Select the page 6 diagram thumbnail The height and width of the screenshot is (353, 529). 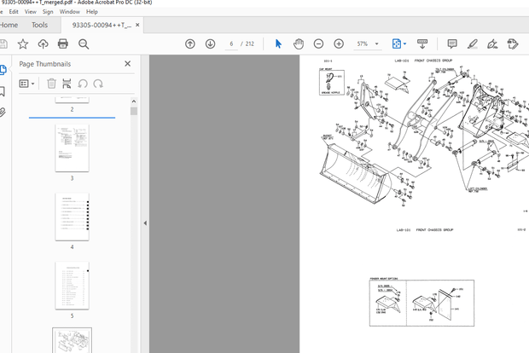pos(72,340)
